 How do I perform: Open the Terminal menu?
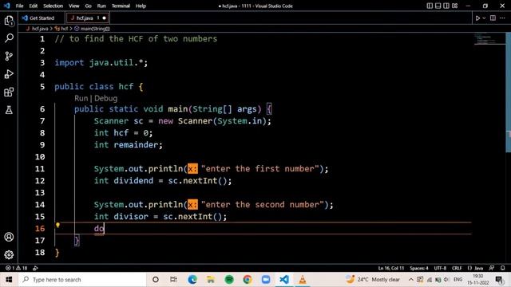[x=121, y=6]
